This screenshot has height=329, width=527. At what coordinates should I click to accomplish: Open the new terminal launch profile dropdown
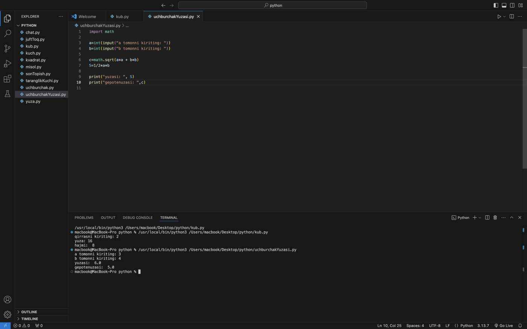(480, 218)
